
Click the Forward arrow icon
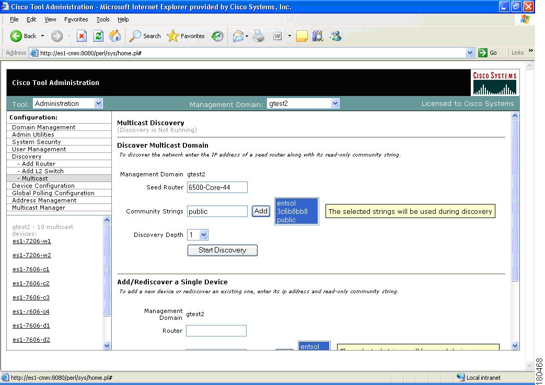tap(57, 36)
